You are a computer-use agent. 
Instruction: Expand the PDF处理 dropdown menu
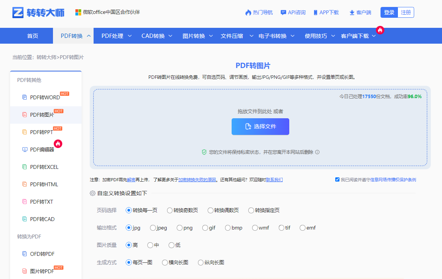tap(130, 36)
